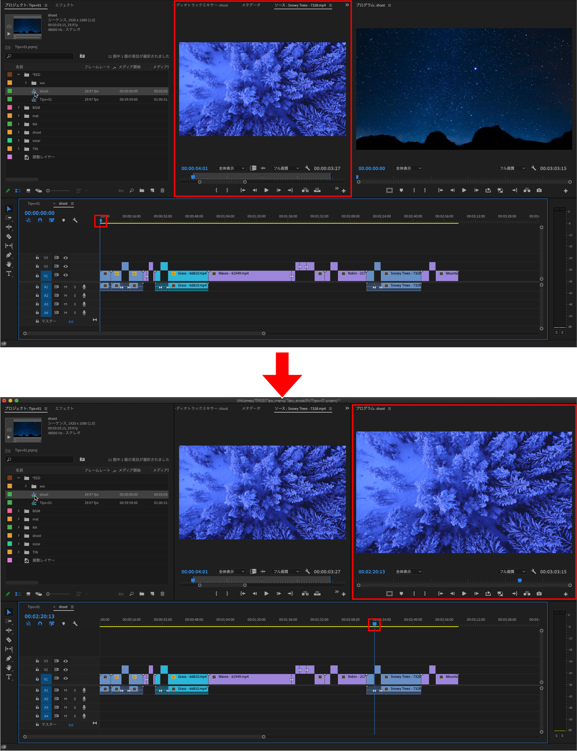Switch to エフェクト tab, upper screenshot
The width and height of the screenshot is (577, 751).
(65, 5)
